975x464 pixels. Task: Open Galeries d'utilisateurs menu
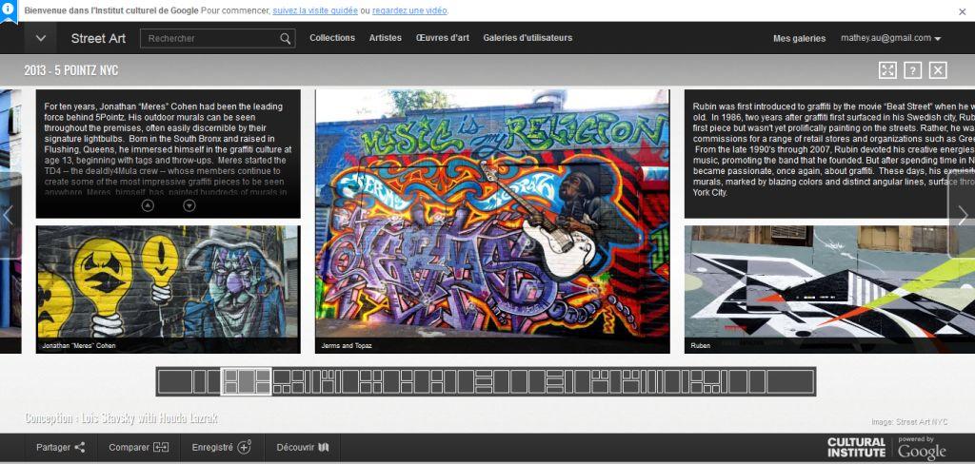point(527,38)
